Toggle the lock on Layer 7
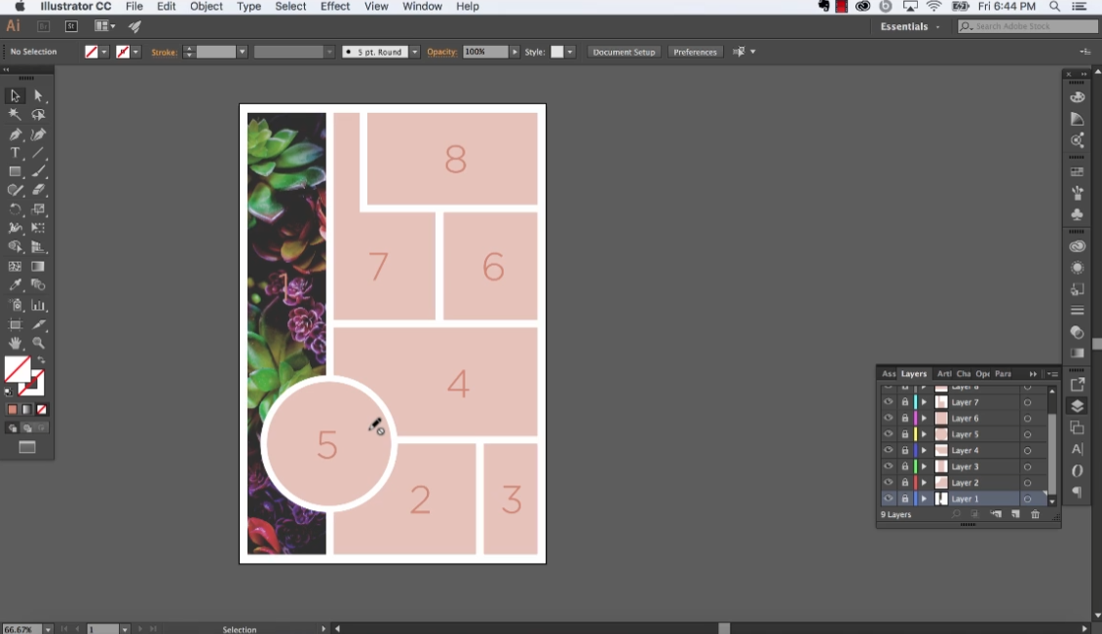1102x634 pixels. (x=905, y=402)
